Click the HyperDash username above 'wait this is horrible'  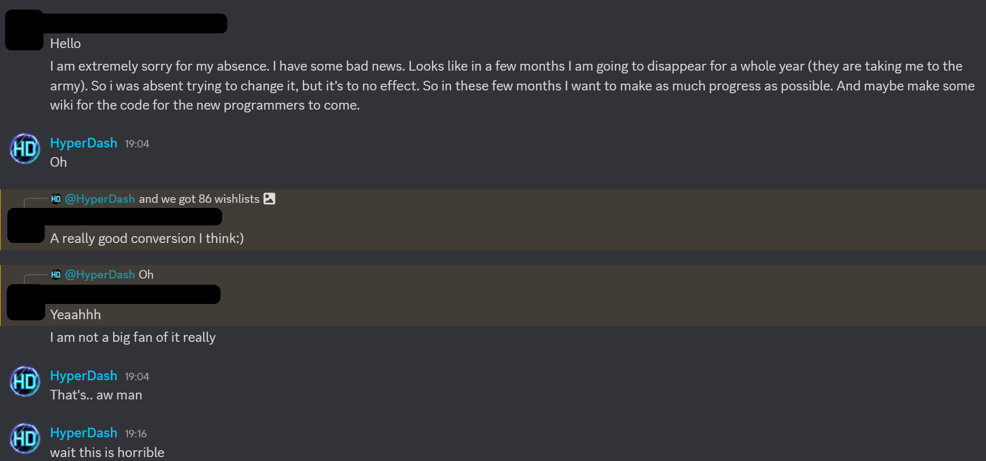83,432
